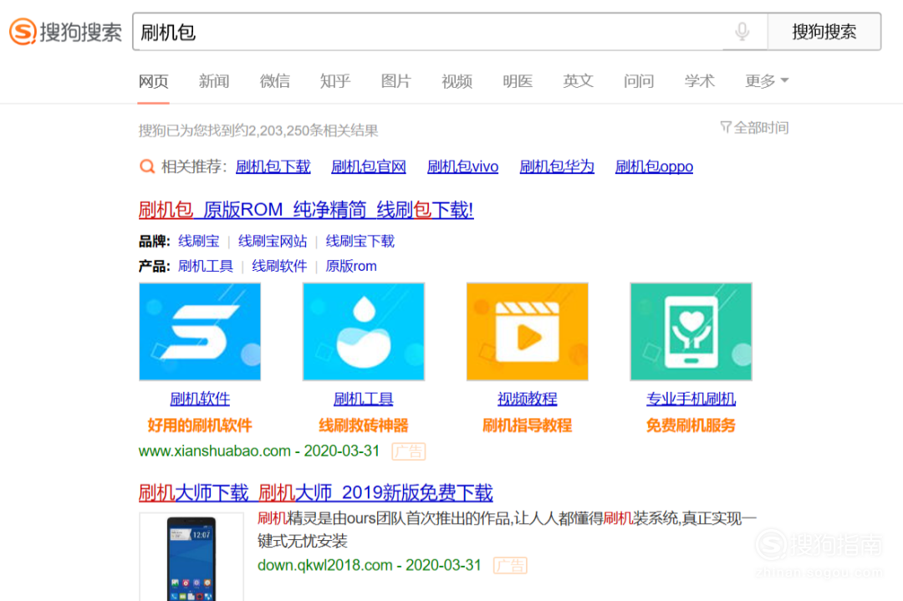Switch to the 新闻 tab
The image size is (903, 601).
click(x=214, y=81)
